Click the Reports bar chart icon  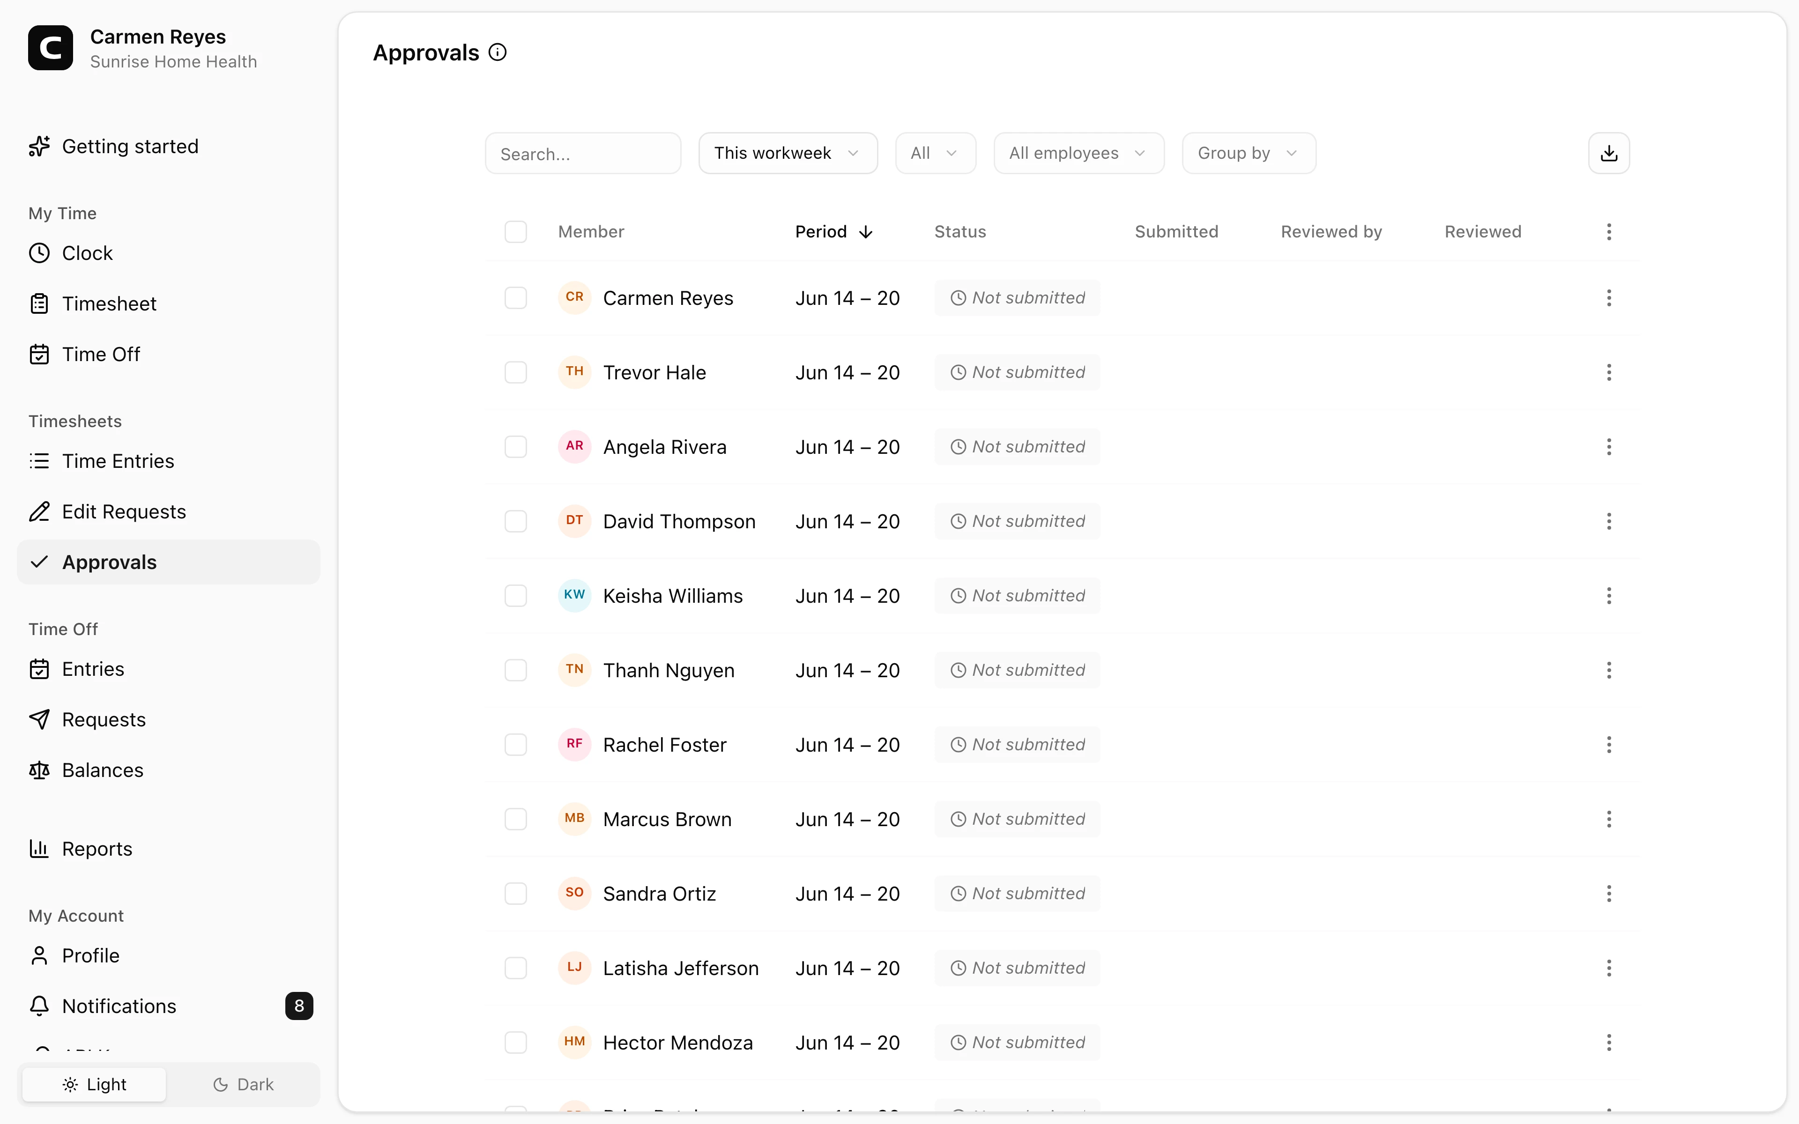click(39, 849)
